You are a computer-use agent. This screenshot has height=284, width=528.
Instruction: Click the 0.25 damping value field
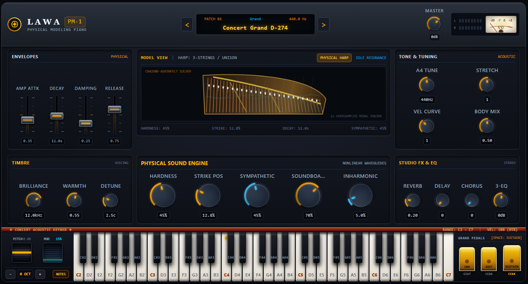pos(86,141)
